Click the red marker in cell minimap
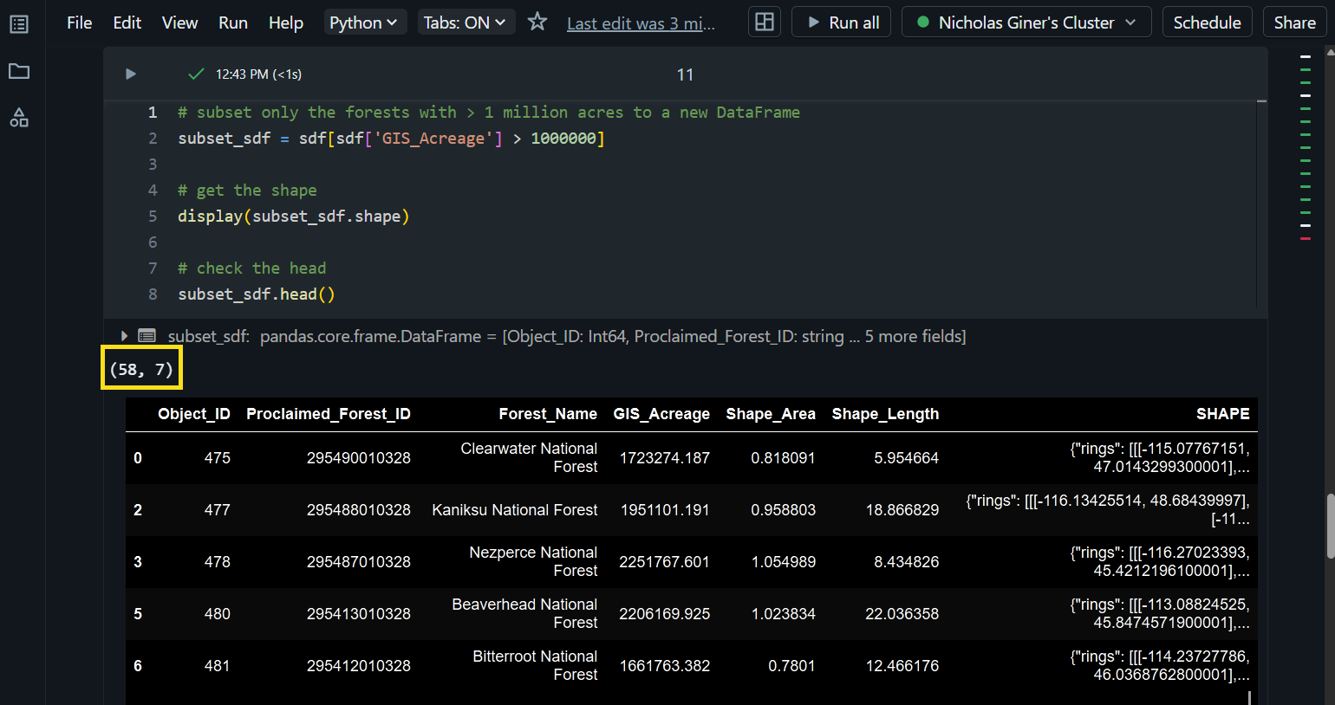The image size is (1335, 705). pos(1306,239)
